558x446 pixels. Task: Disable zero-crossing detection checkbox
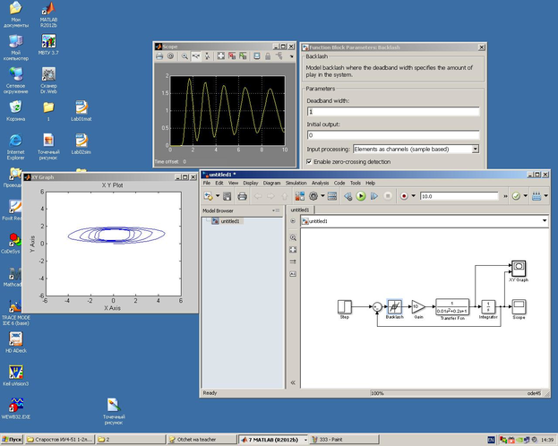[x=310, y=161]
